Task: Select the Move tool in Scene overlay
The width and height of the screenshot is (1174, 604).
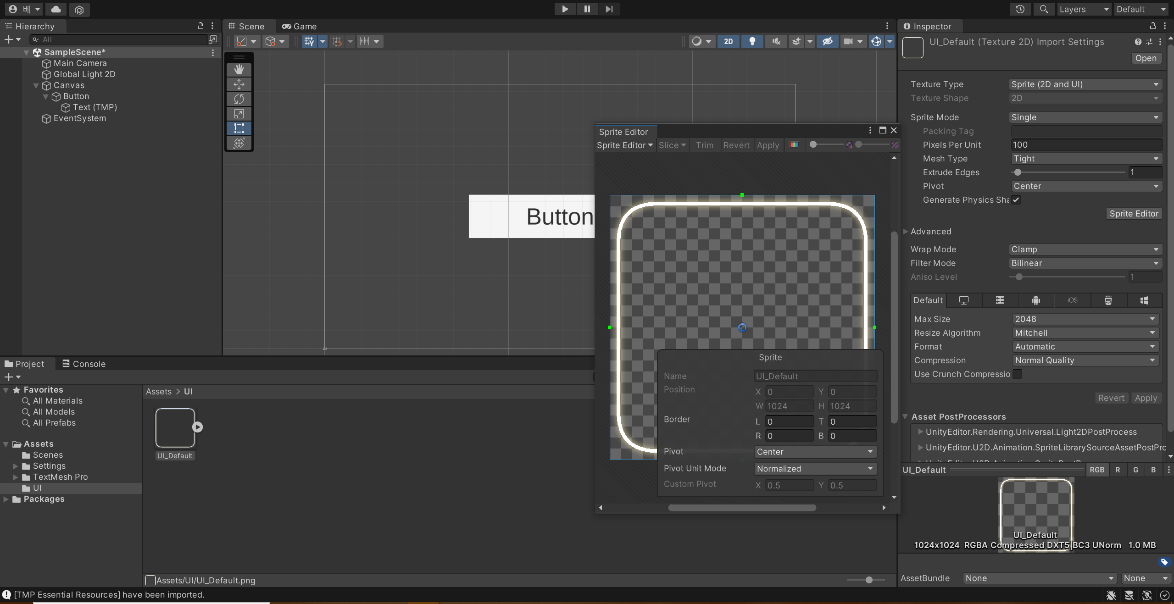Action: 239,84
